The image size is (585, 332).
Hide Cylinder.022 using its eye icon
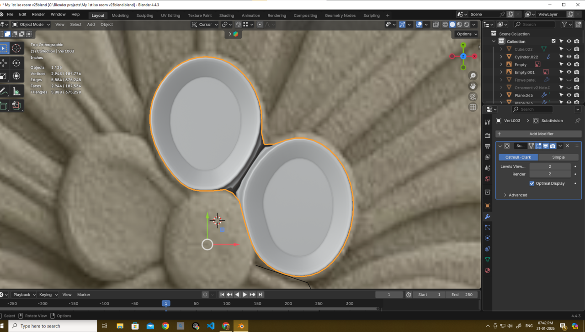click(x=569, y=57)
